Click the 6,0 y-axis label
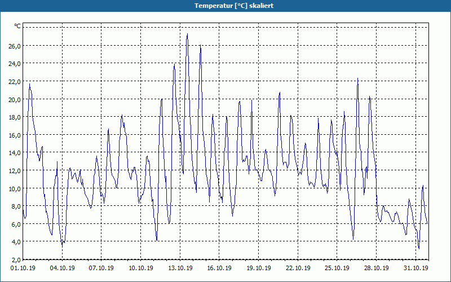The image size is (451, 282). [x=16, y=224]
